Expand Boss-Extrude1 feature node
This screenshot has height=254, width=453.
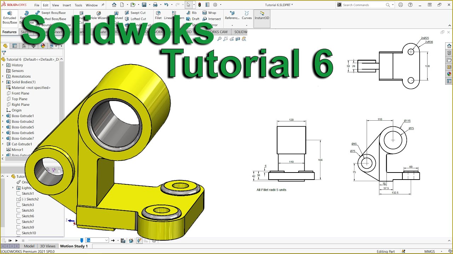click(x=3, y=116)
